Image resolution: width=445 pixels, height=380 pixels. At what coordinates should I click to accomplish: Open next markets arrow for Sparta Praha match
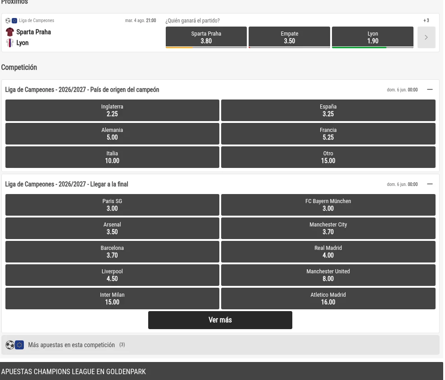[x=426, y=37]
